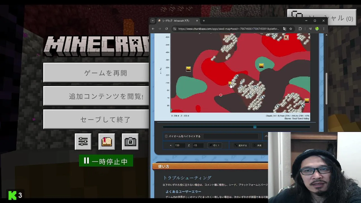
Task: Click the Biome: Soul Sand Valley readout
Action: pyautogui.click(x=297, y=119)
